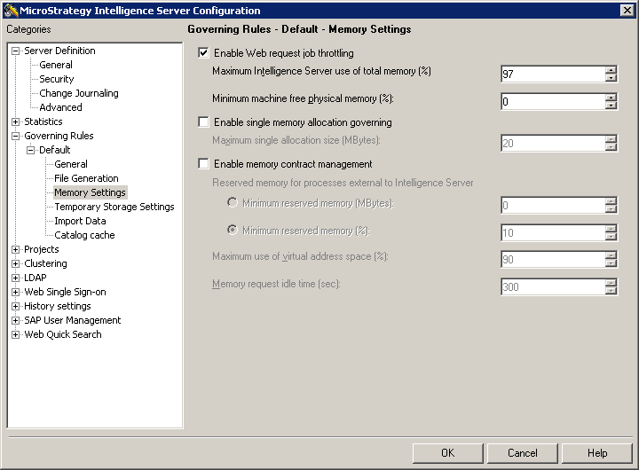This screenshot has width=639, height=470.
Task: Click the Categories label
Action: click(28, 29)
